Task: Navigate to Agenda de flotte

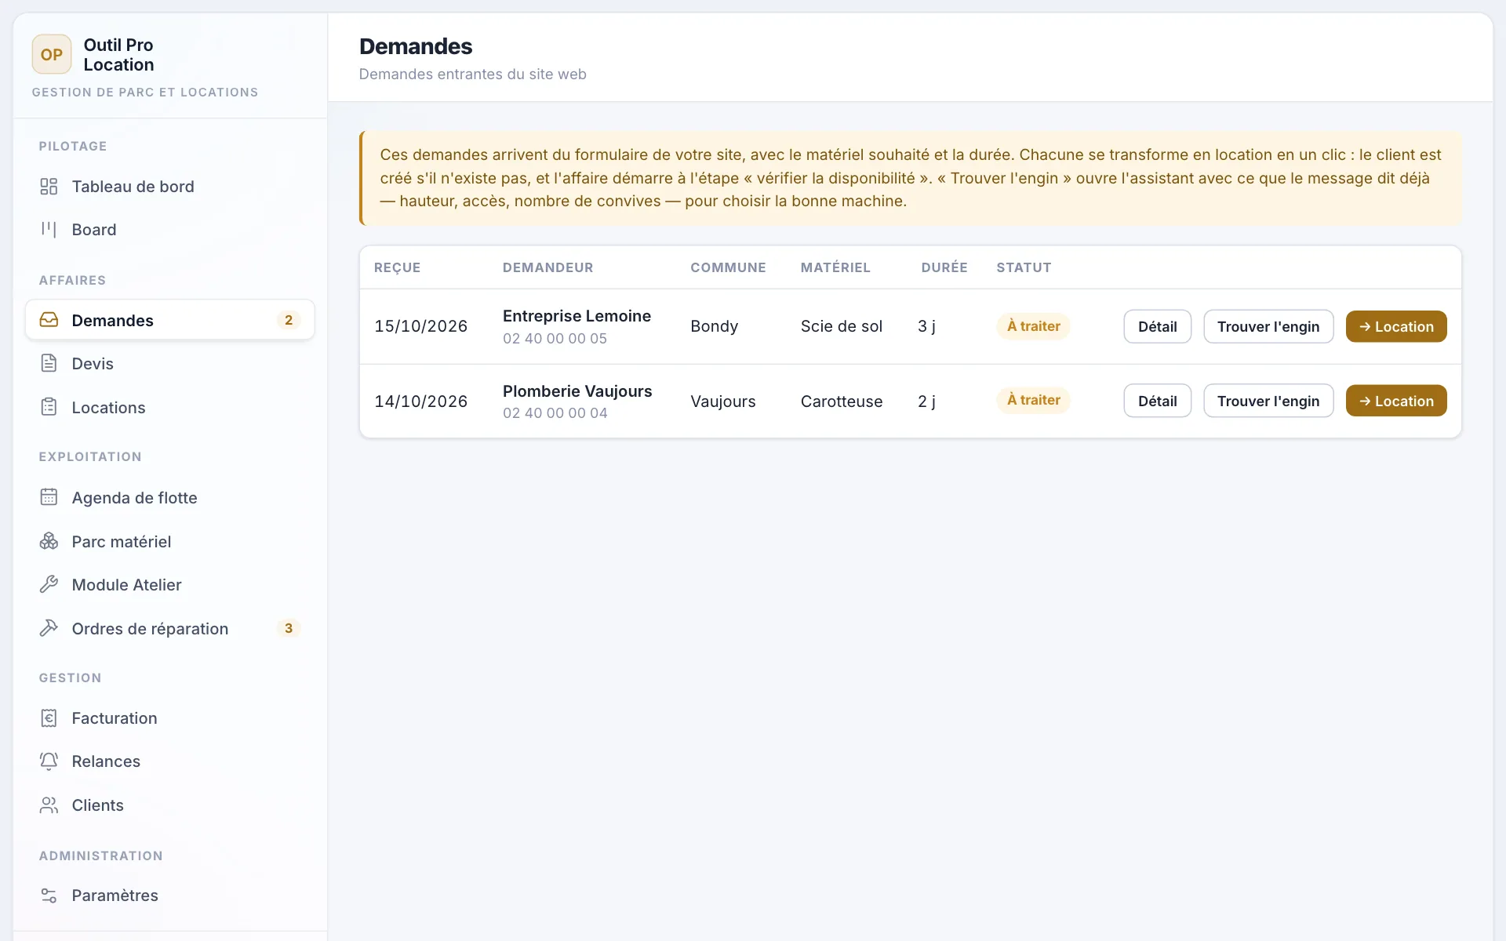Action: (x=170, y=498)
